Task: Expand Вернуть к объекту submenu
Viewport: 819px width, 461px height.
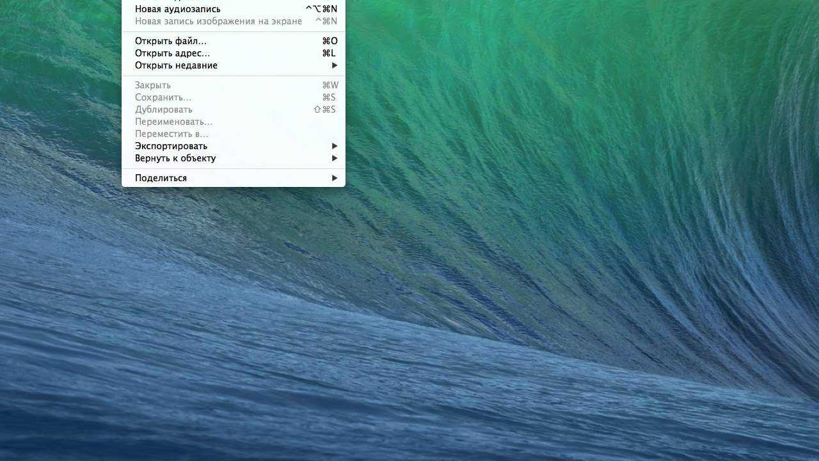Action: click(x=234, y=158)
